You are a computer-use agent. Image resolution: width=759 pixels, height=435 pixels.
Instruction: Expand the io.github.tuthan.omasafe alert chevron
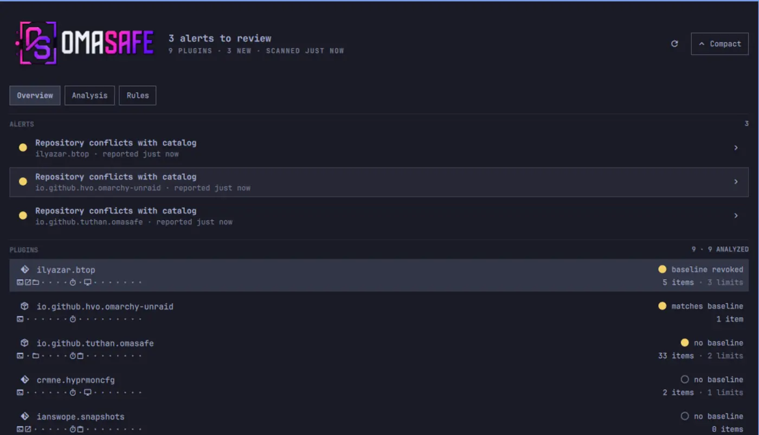point(736,216)
